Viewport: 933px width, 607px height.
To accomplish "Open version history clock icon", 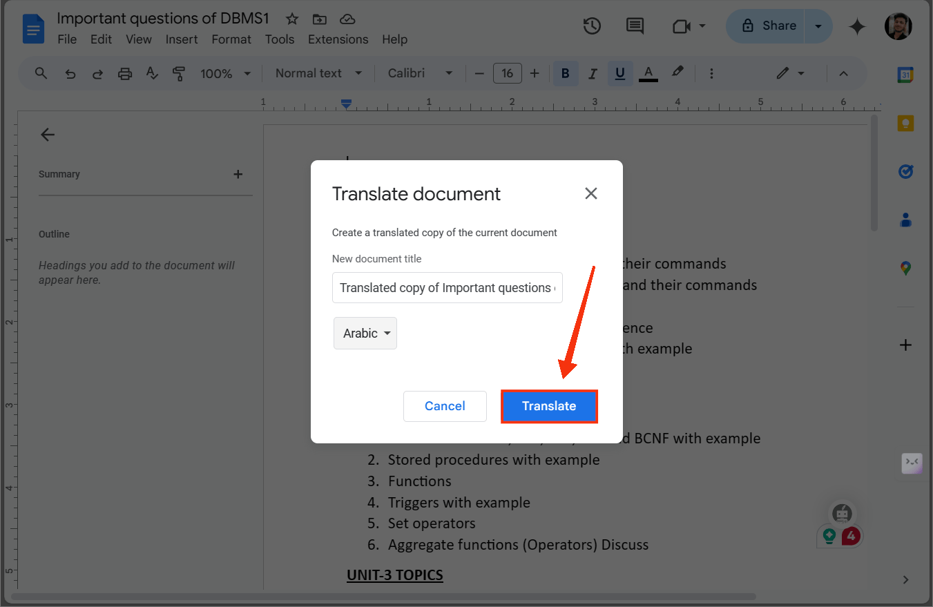I will coord(592,26).
